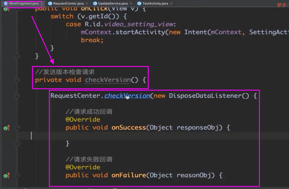Collapse the private void checkVersion method fold
This screenshot has height=189, width=289.
tap(17, 80)
